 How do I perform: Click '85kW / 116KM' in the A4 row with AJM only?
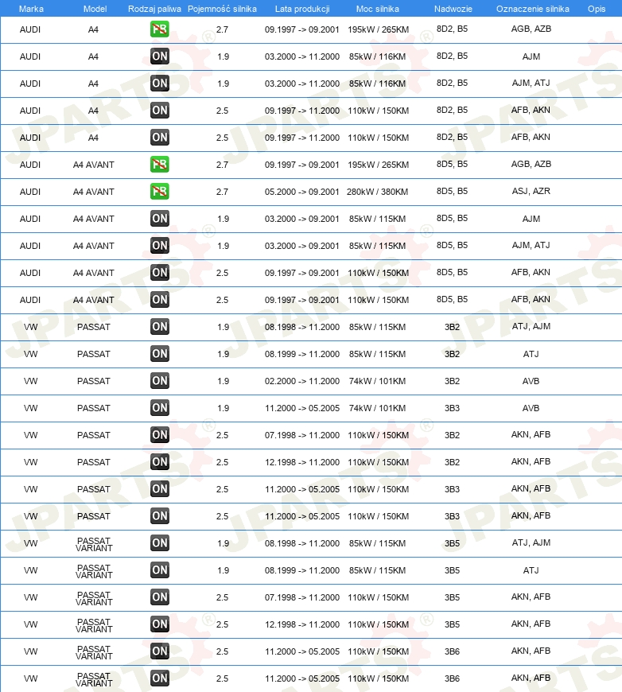378,57
